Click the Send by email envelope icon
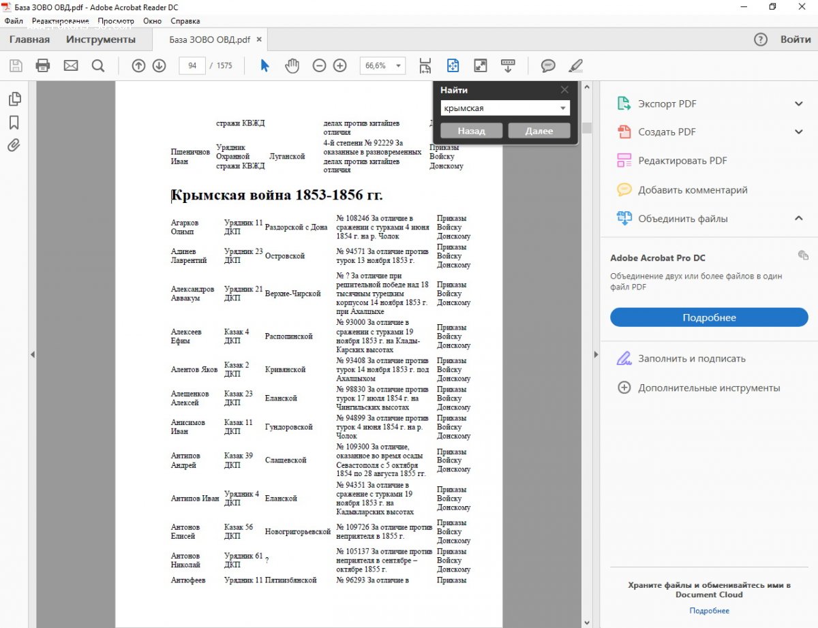Screen dimensions: 818x628 tap(71, 65)
